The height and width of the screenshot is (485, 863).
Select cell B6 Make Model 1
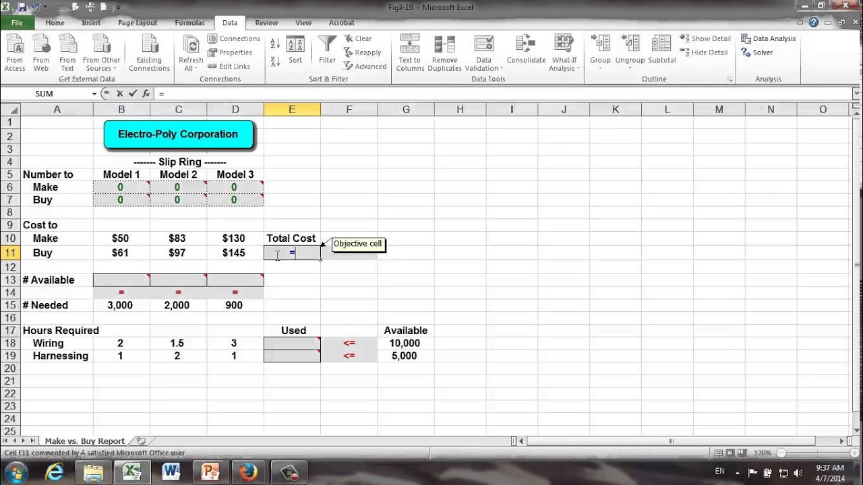tap(121, 187)
